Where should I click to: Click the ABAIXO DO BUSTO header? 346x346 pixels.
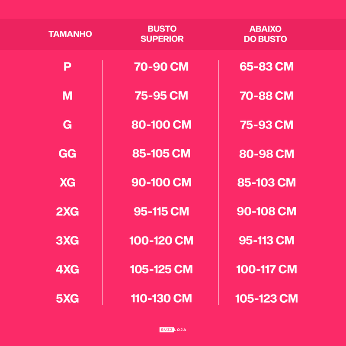pyautogui.click(x=266, y=34)
